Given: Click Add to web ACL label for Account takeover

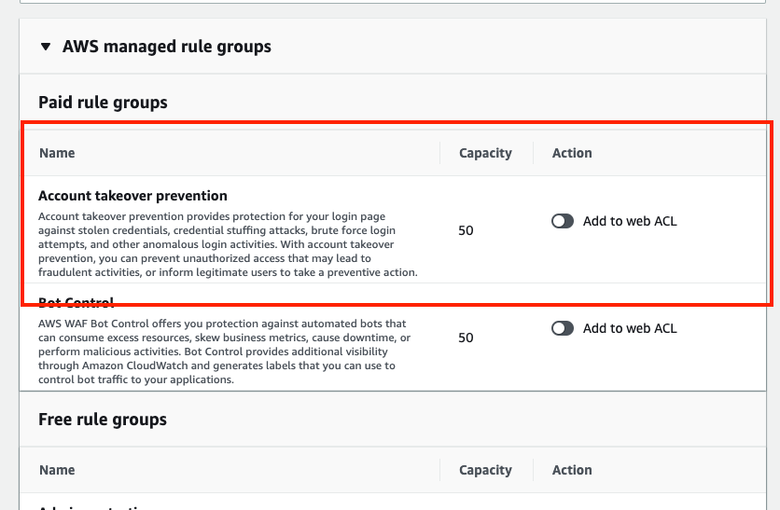Looking at the screenshot, I should tap(630, 221).
